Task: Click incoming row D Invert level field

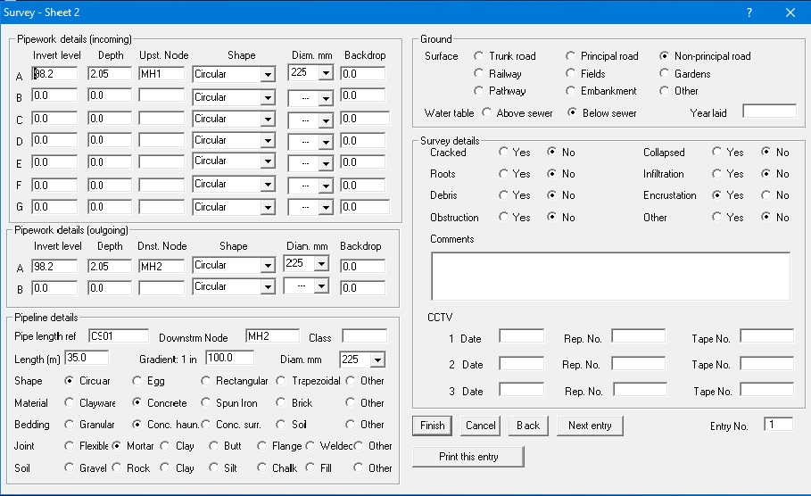Action: (x=54, y=140)
